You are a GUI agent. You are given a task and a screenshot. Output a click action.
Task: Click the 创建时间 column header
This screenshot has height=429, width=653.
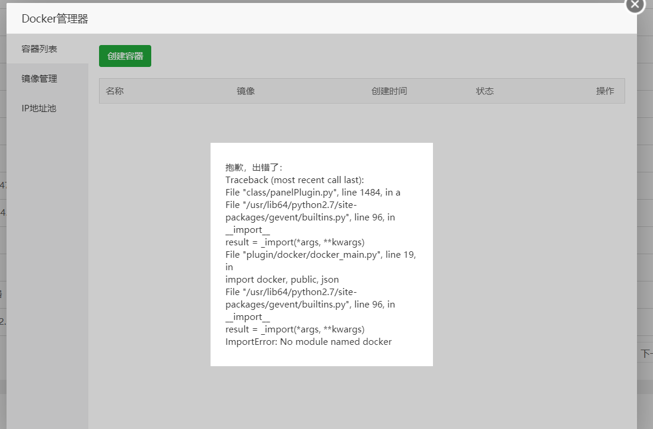click(x=389, y=91)
